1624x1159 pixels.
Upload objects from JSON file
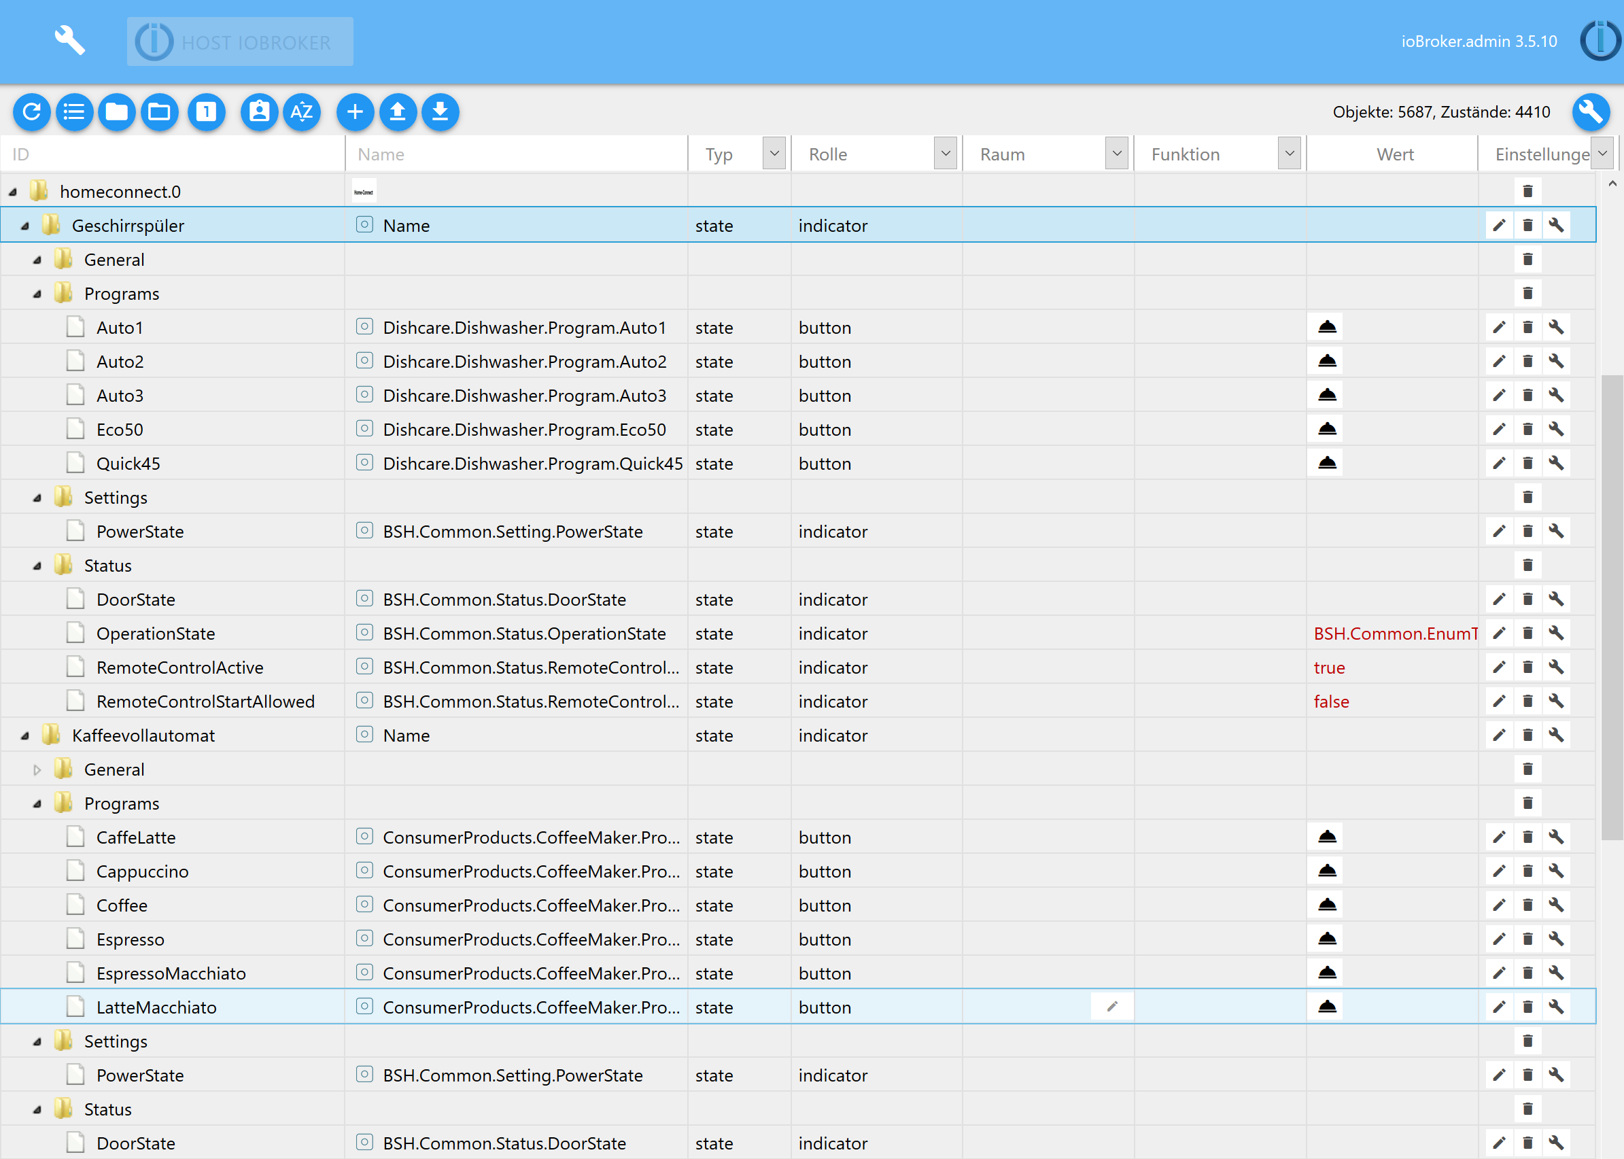tap(398, 112)
